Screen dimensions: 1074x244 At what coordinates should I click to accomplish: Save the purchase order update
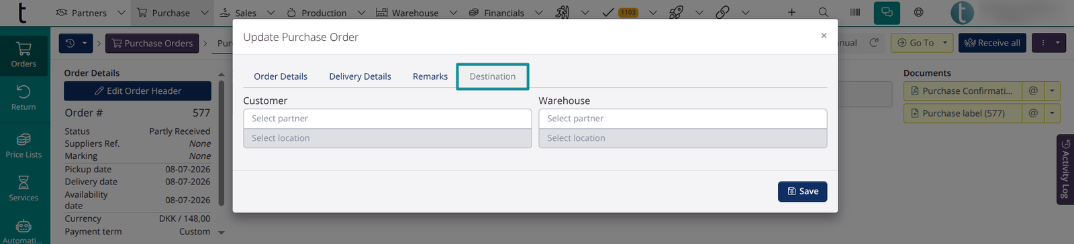(803, 191)
